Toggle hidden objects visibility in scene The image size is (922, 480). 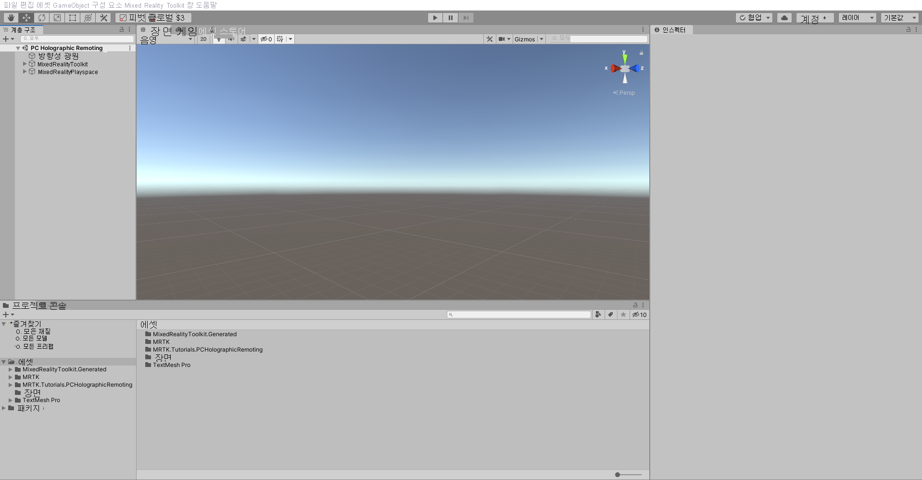(266, 39)
